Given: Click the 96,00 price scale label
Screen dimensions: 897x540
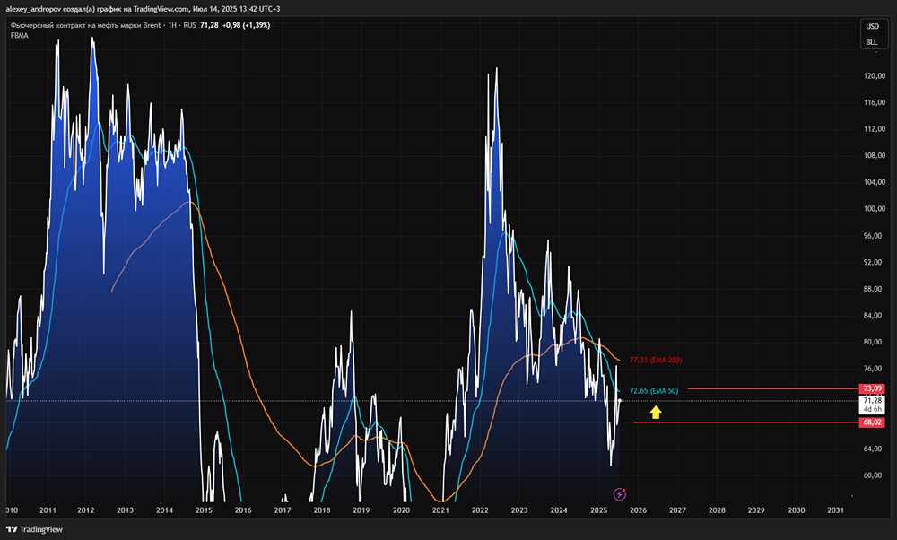Looking at the screenshot, I should tap(874, 236).
